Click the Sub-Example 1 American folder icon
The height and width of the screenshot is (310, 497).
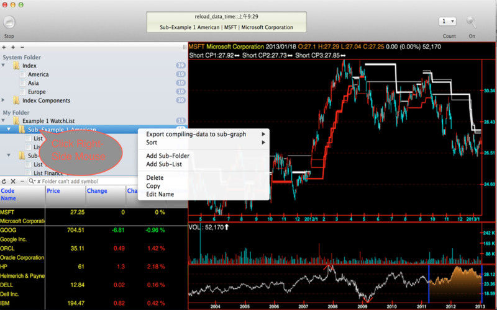click(x=22, y=130)
